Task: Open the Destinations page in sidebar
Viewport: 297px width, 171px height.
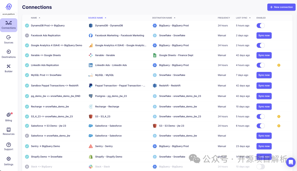Action: click(9, 54)
